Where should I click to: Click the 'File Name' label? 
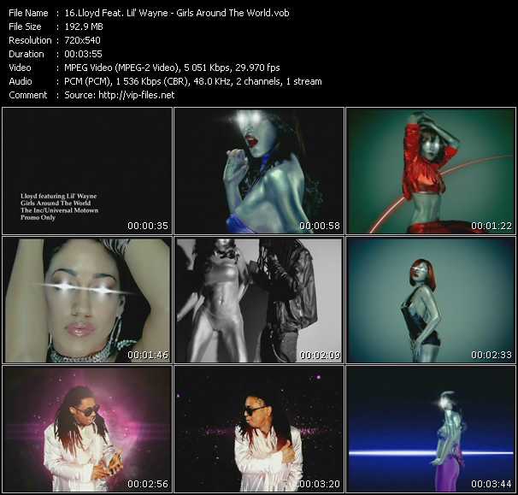coord(28,13)
